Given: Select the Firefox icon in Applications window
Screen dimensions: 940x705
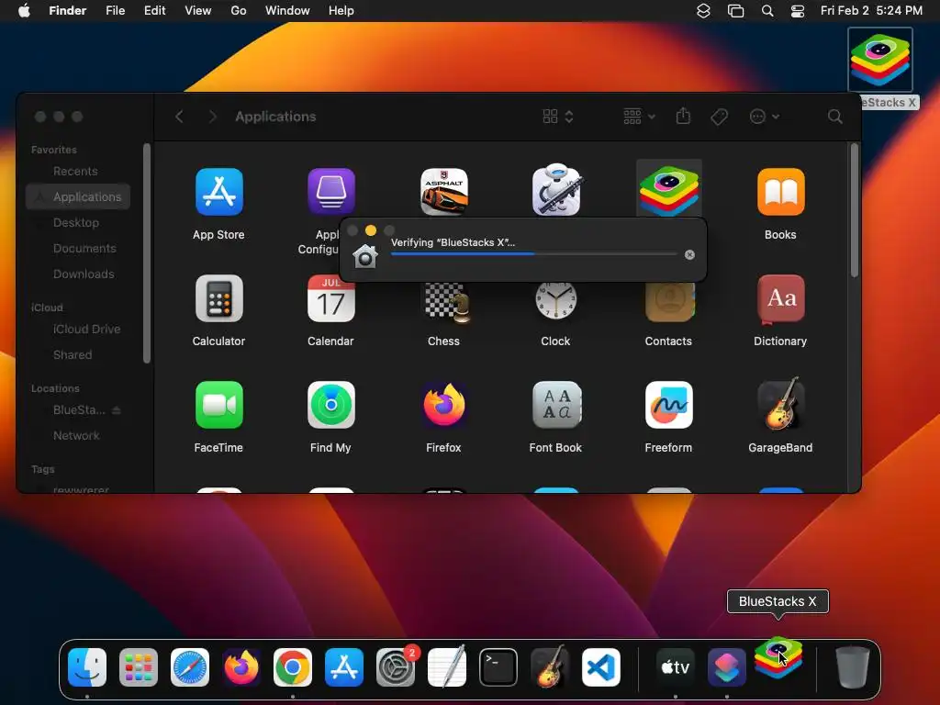Looking at the screenshot, I should (443, 405).
